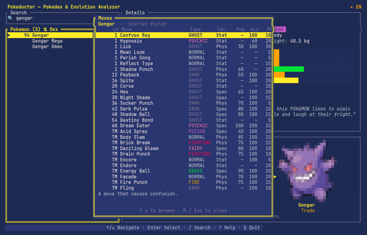This screenshot has height=235, width=367.
Task: Click the GRASS type of Energy Ball
Action: tap(195, 171)
